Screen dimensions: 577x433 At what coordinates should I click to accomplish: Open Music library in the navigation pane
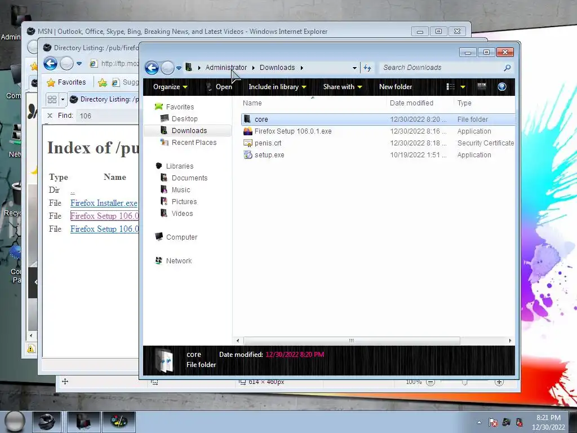[181, 189]
